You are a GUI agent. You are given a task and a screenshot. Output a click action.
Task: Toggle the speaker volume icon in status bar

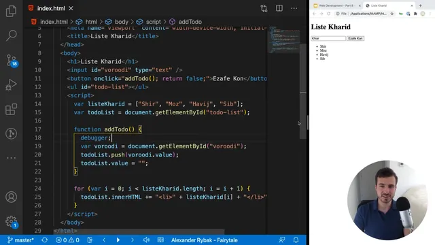[146, 240]
